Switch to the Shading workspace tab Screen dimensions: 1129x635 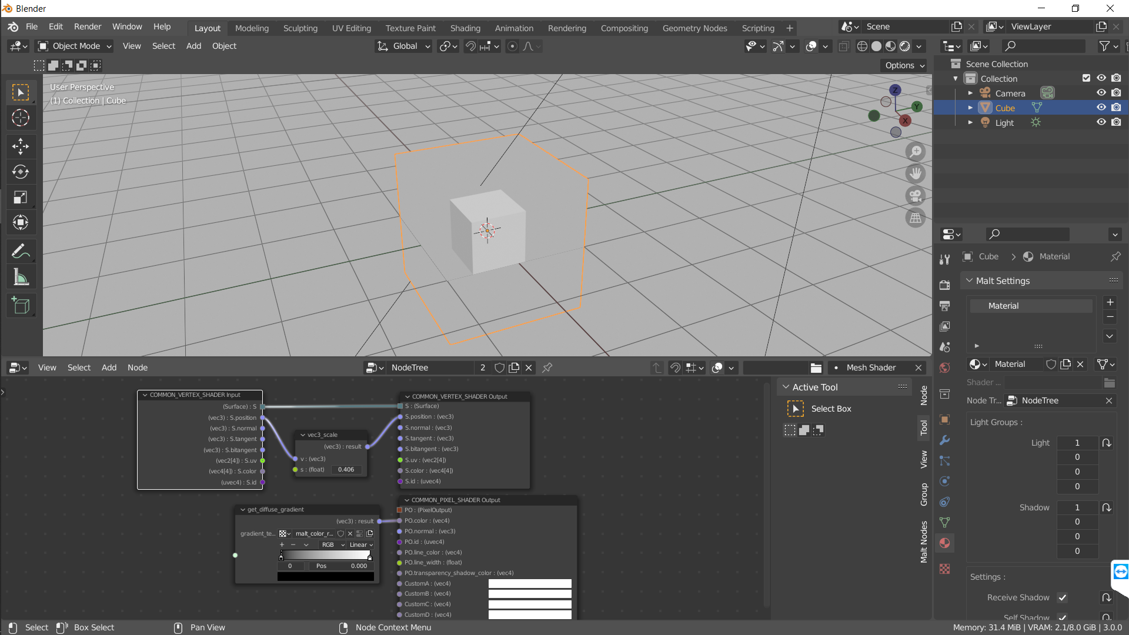(x=465, y=28)
